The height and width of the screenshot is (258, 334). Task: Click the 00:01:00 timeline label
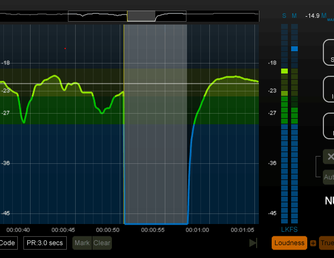coord(197,230)
